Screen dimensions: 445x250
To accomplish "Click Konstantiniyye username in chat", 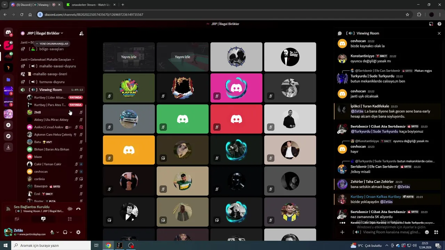I will pyautogui.click(x=362, y=56).
